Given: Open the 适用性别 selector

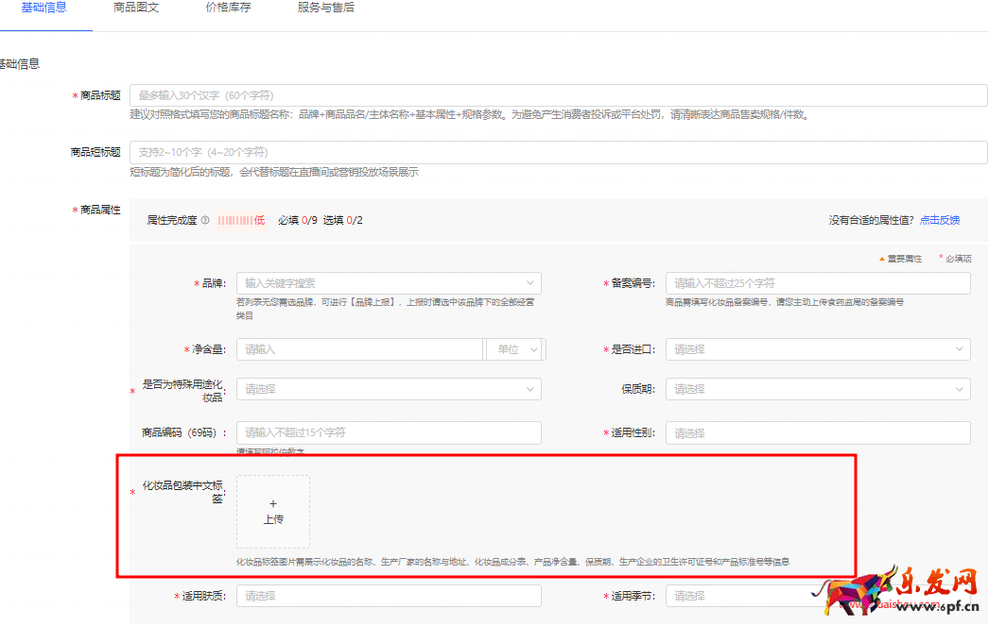Looking at the screenshot, I should pos(818,433).
